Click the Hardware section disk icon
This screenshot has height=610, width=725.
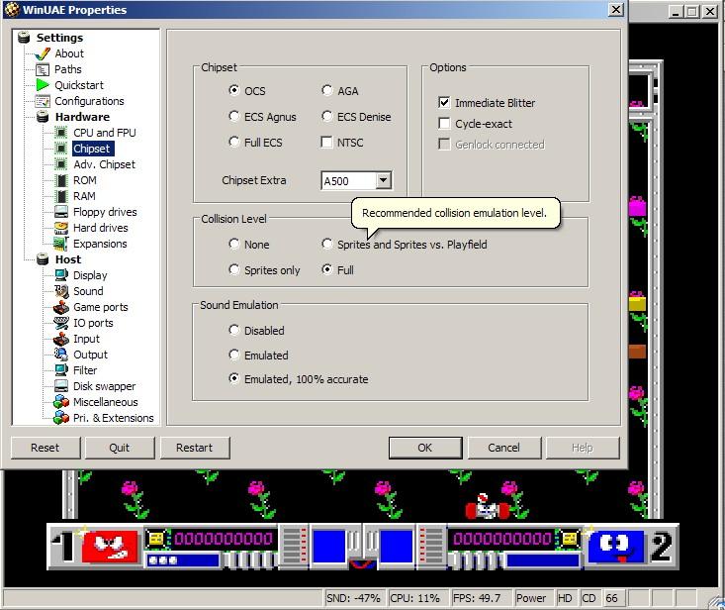click(x=43, y=117)
